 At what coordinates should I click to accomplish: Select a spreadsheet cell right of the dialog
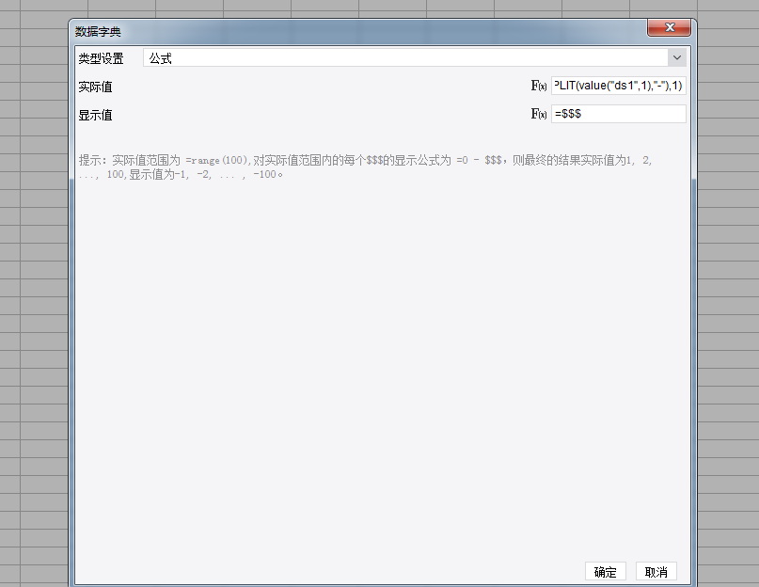(728, 291)
